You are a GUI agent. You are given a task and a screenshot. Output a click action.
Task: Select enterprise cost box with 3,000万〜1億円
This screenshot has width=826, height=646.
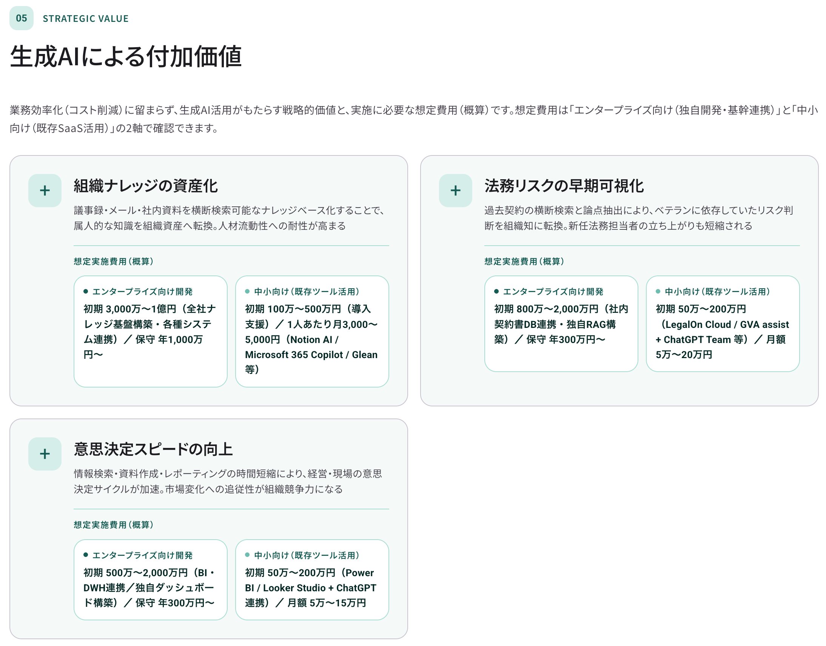[x=150, y=331]
